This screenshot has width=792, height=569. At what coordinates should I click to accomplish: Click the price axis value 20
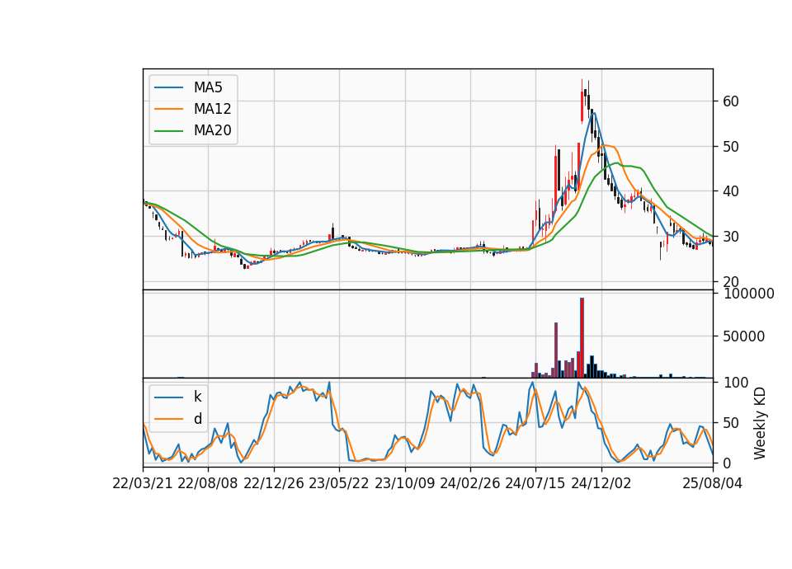[730, 281]
